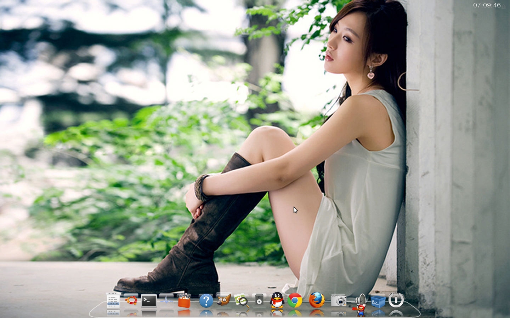510x318 pixels.
Task: Open the image viewer magnifier icon
Action: [242, 301]
